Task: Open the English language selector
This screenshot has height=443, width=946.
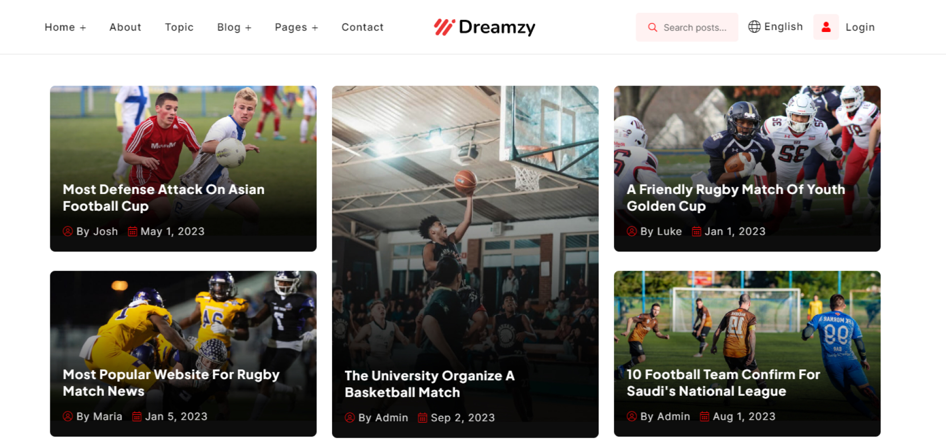Action: click(776, 27)
